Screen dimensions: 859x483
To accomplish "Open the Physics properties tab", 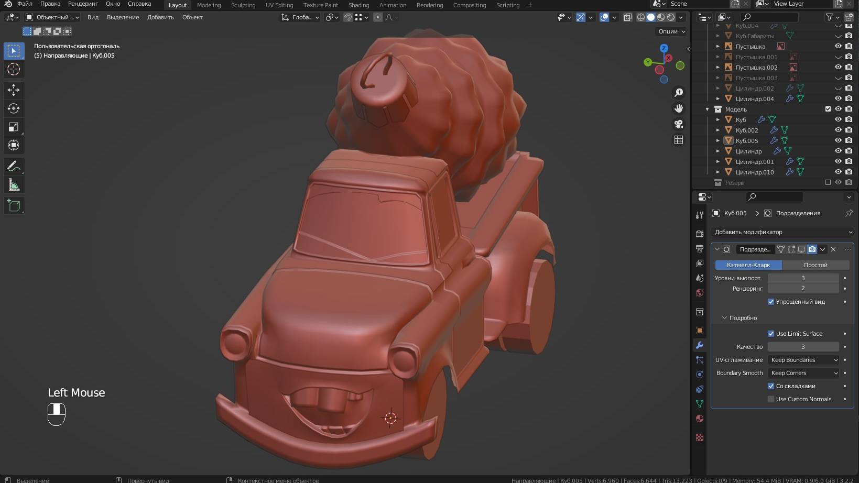I will 700,375.
